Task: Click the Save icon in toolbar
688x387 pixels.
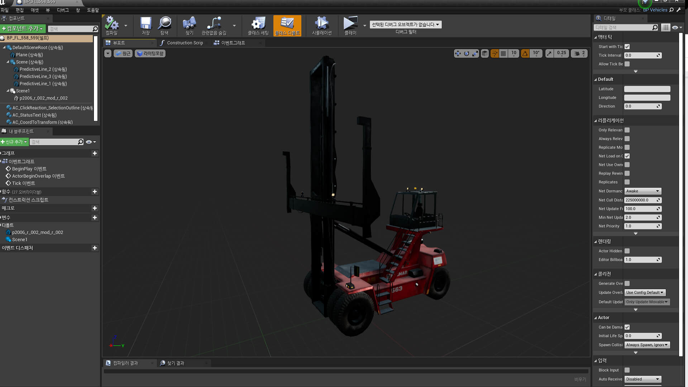Action: [145, 24]
